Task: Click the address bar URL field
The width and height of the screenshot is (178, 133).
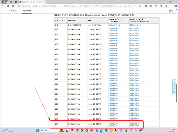Action: click(x=77, y=6)
